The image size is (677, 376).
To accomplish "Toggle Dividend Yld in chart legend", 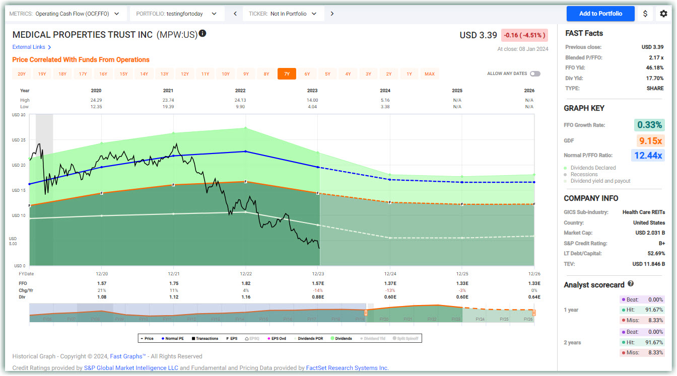I will pyautogui.click(x=372, y=338).
